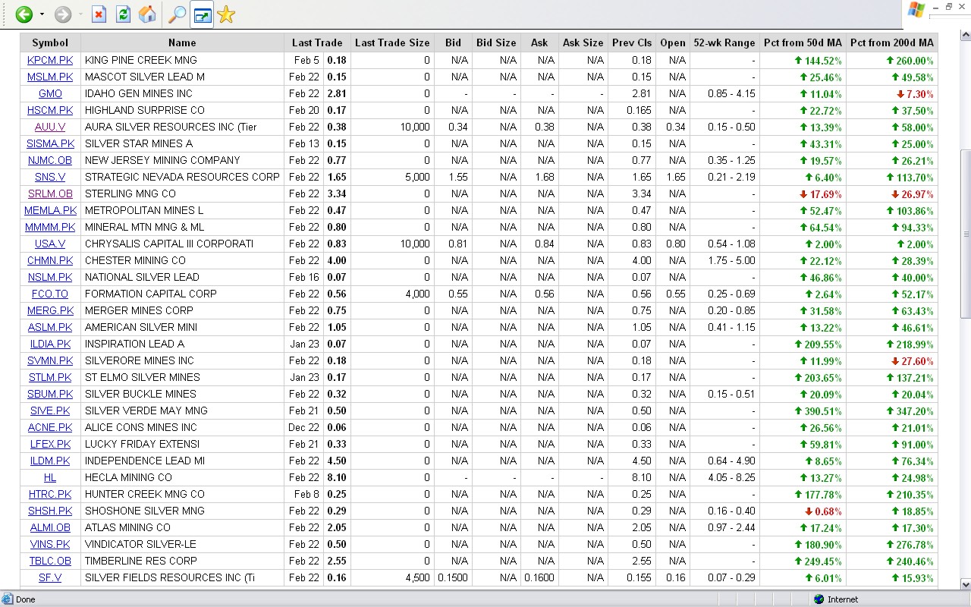Open the CHMN.PK symbol link
The image size is (971, 607).
point(50,260)
